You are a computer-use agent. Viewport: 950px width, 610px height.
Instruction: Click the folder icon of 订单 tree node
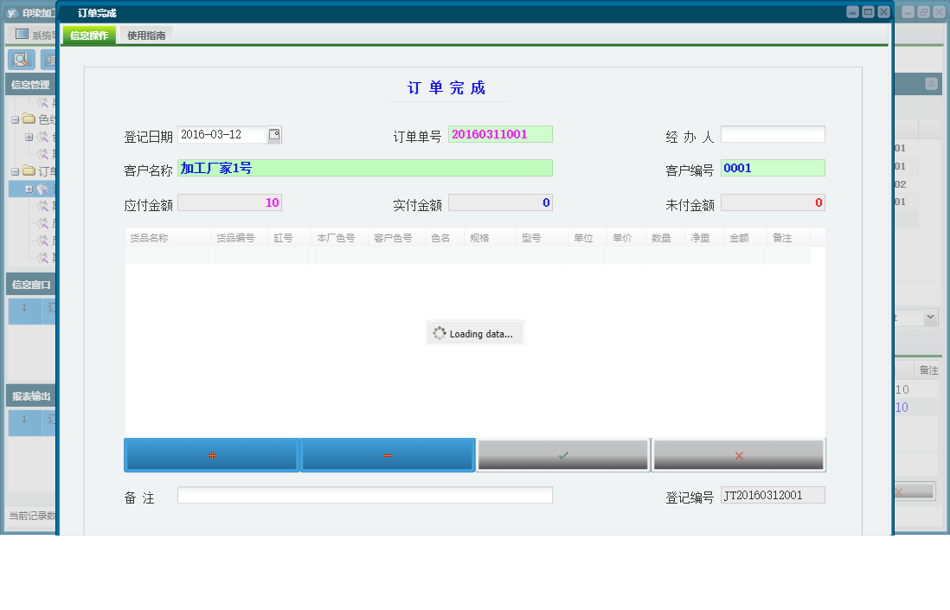pos(29,170)
